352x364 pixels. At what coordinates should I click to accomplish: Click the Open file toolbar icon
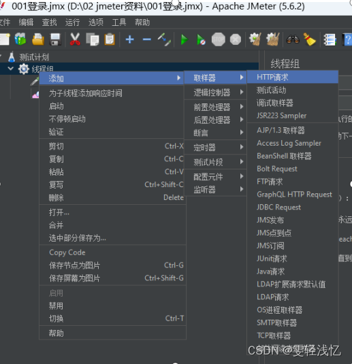click(x=38, y=39)
